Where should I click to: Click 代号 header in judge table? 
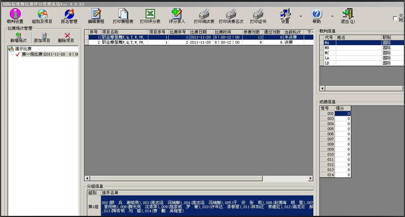[x=330, y=38]
